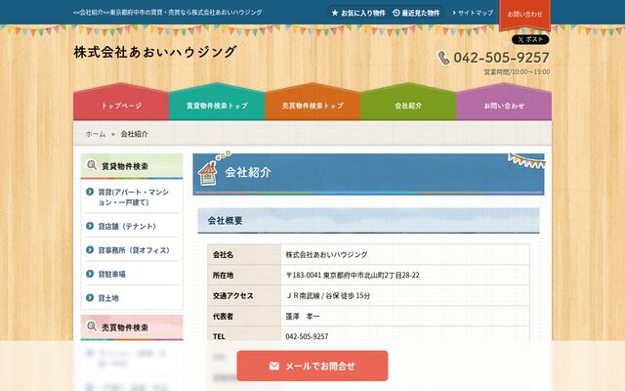Viewport: 625px width, 391px height.
Task: Click the red お問い合わせ ribbon at top
Action: (524, 15)
